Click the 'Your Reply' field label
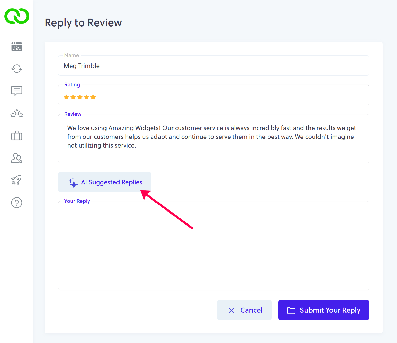 [77, 201]
